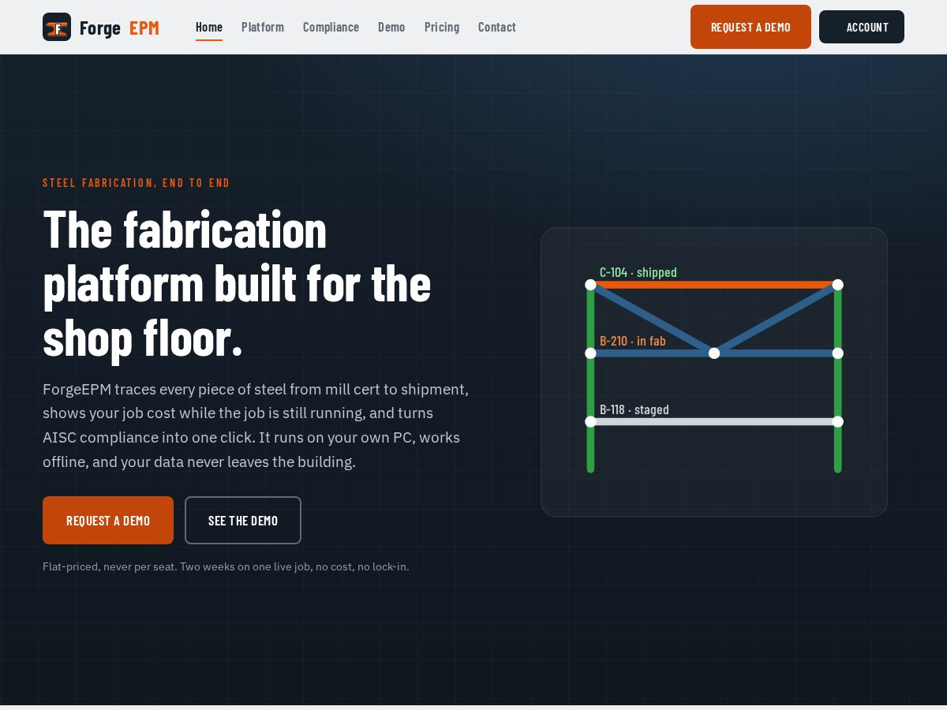Open the Contact nav link
Viewport: 947px width, 710px height.
(497, 27)
